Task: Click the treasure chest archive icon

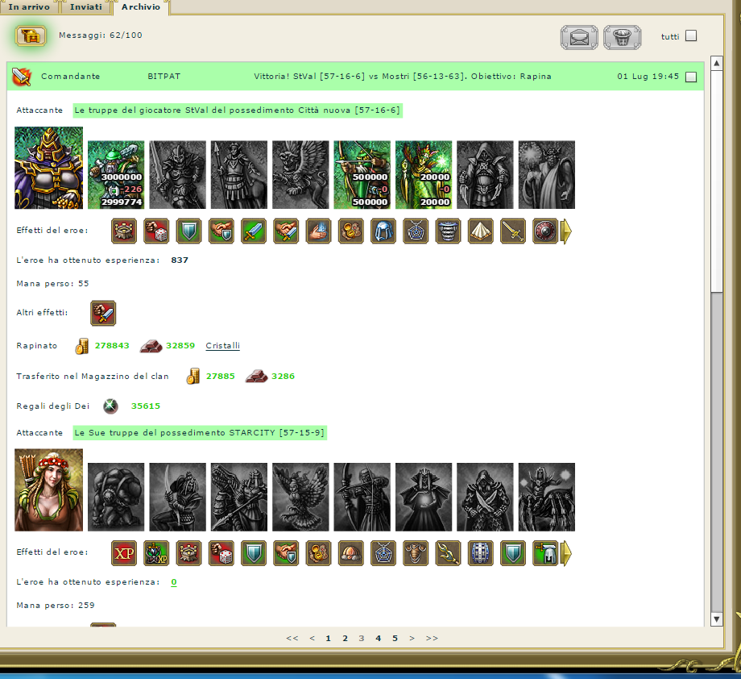Action: (31, 35)
